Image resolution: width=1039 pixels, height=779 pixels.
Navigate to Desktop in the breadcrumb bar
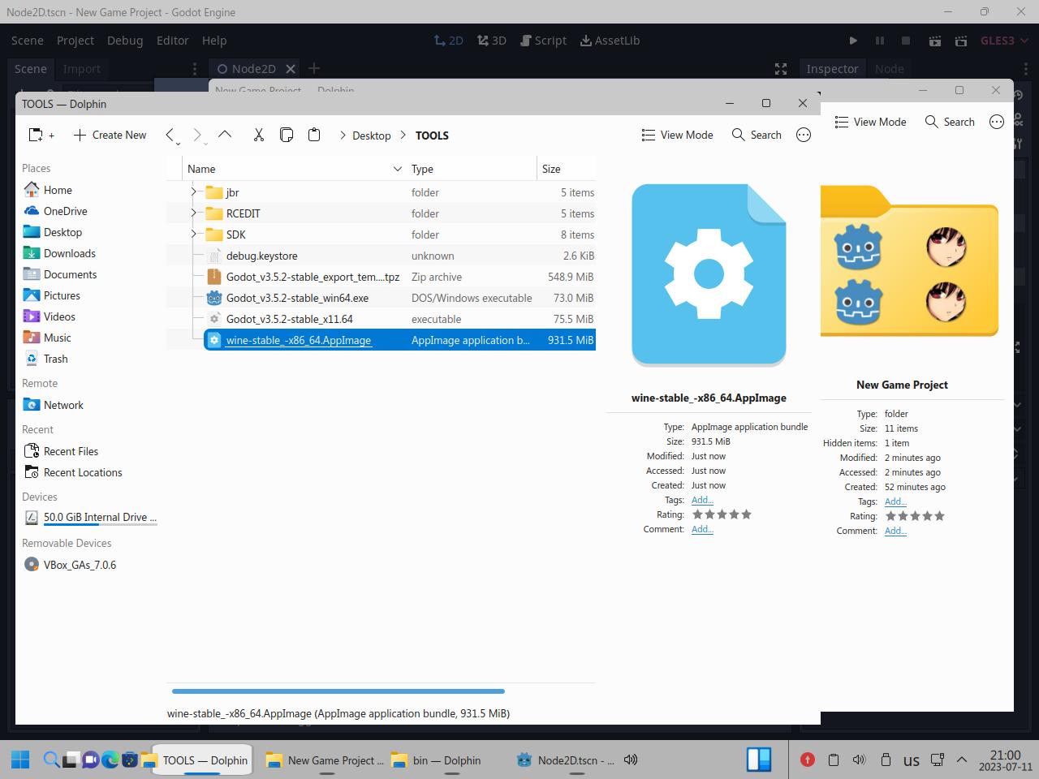coord(372,136)
